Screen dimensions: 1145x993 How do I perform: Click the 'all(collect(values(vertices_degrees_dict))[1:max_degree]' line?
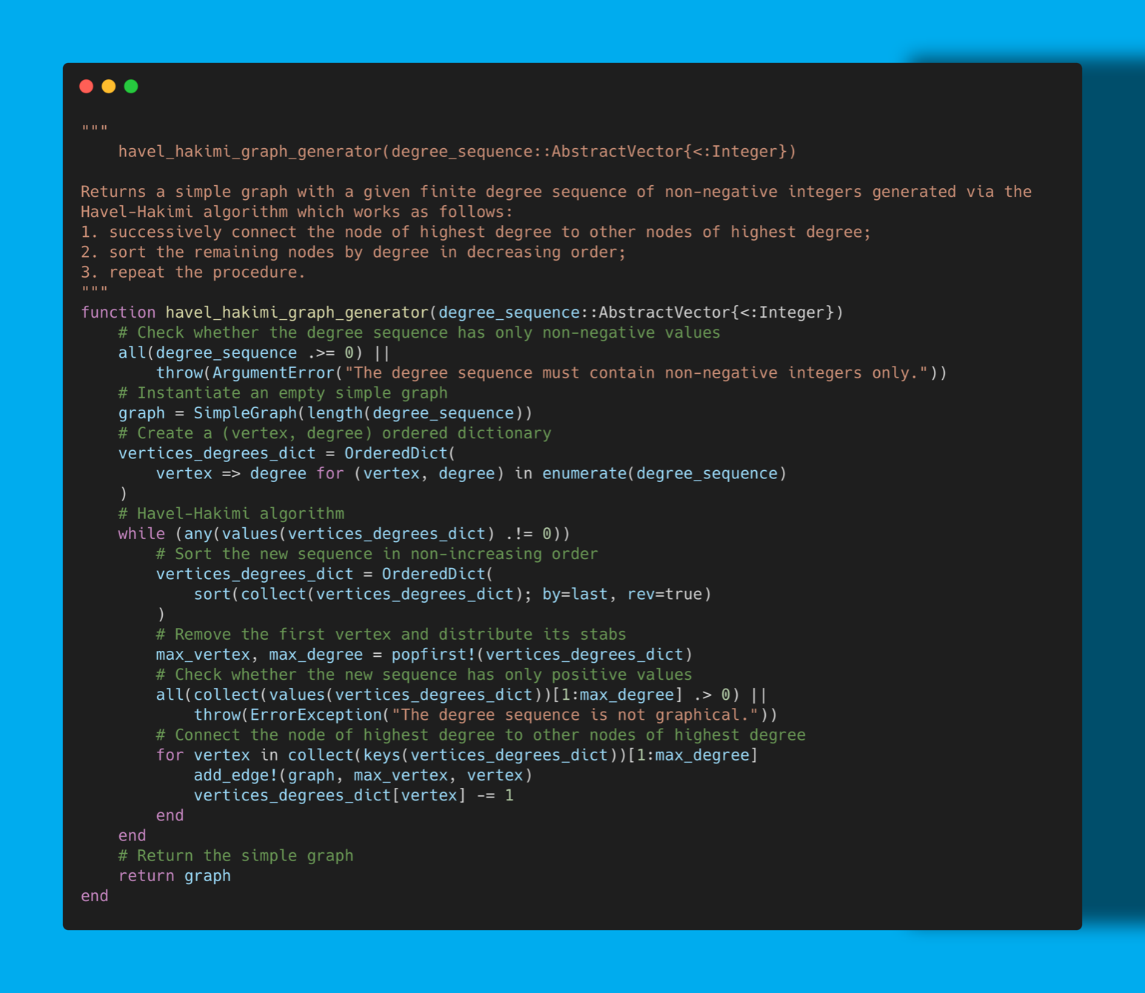(461, 695)
